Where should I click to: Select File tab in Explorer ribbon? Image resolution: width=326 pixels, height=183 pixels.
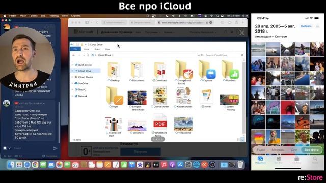pos(75,49)
